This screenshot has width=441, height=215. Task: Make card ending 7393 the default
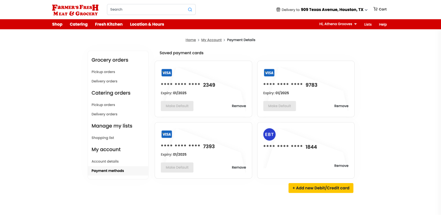click(x=177, y=167)
